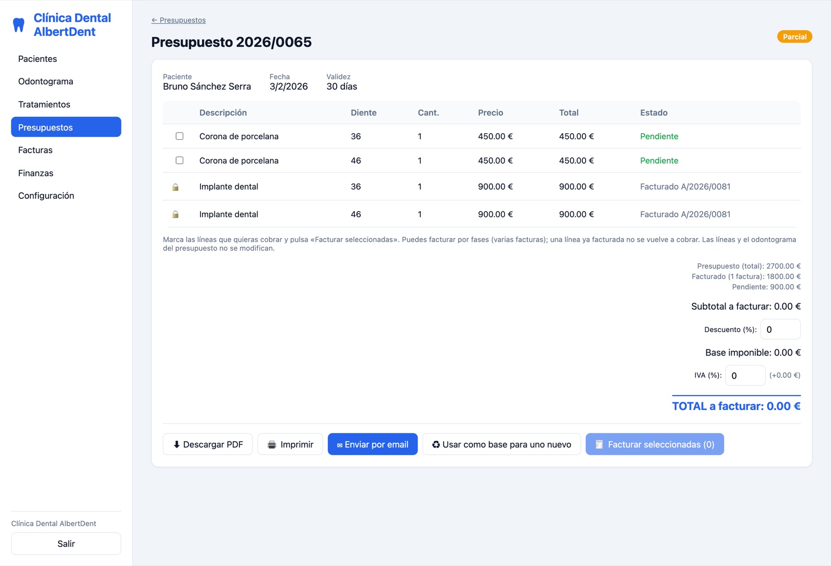Click Pendiente status of tooth 36 crown

point(659,136)
